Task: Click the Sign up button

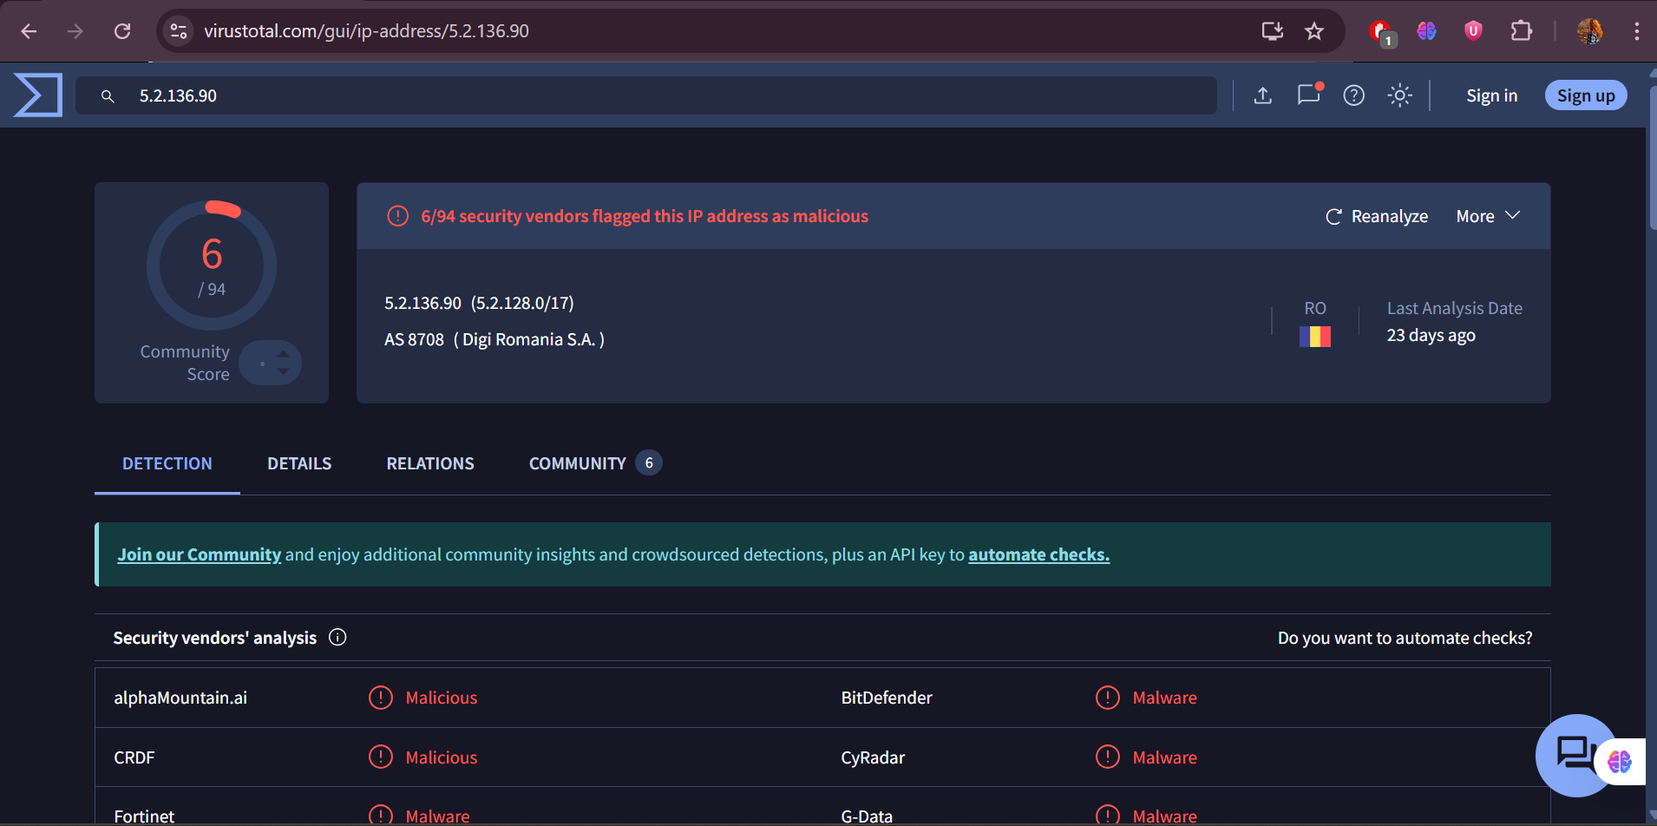Action: (x=1585, y=95)
